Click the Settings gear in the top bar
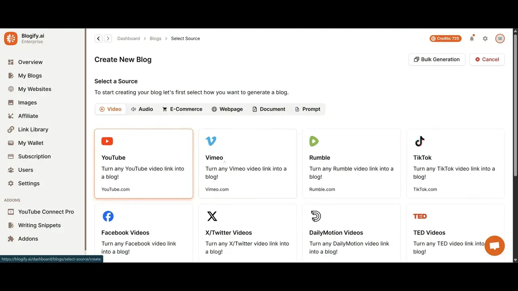The image size is (518, 291). (485, 38)
